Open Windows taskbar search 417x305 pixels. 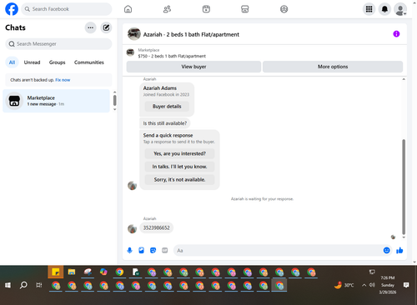tap(23, 285)
